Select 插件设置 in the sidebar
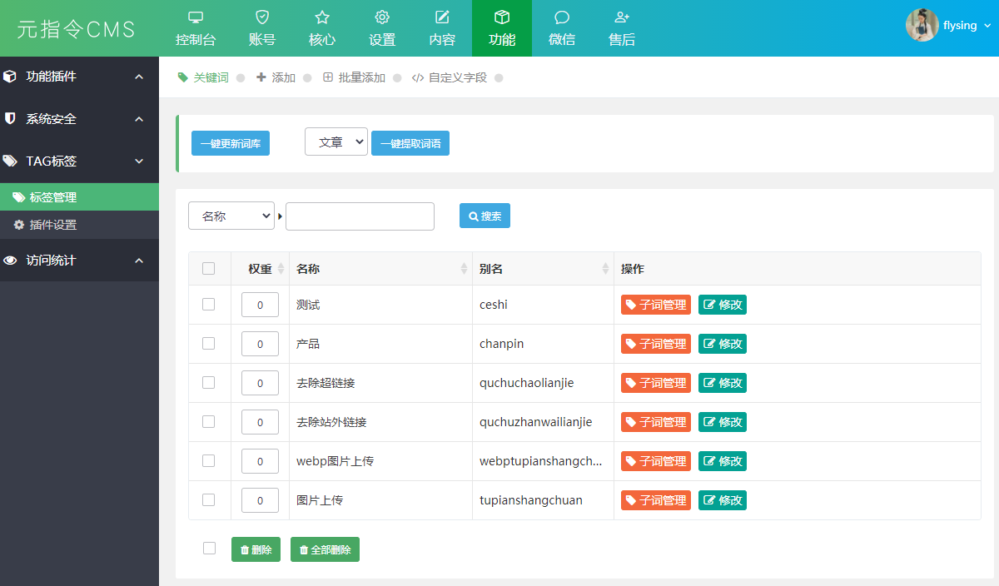999x586 pixels. (53, 225)
